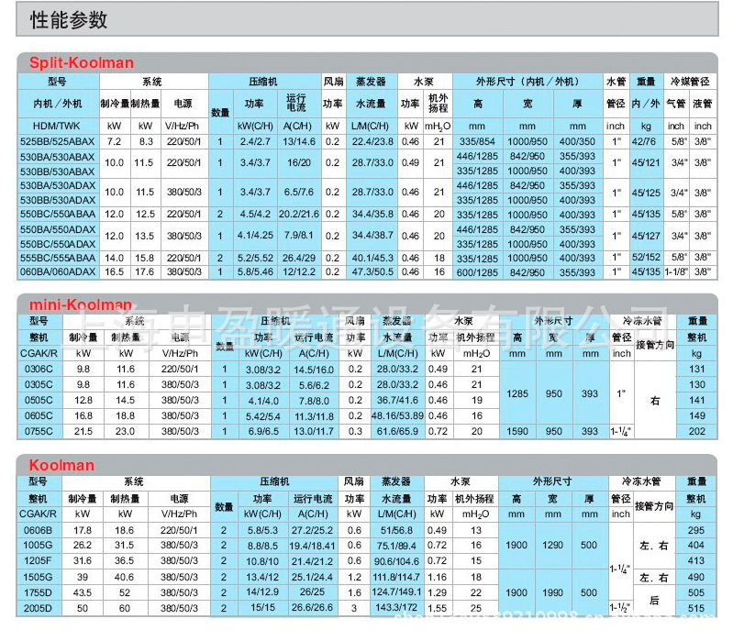Select 接管方向 header in mini-Koolman table
Screen dimensions: 733x641
pyautogui.click(x=655, y=345)
